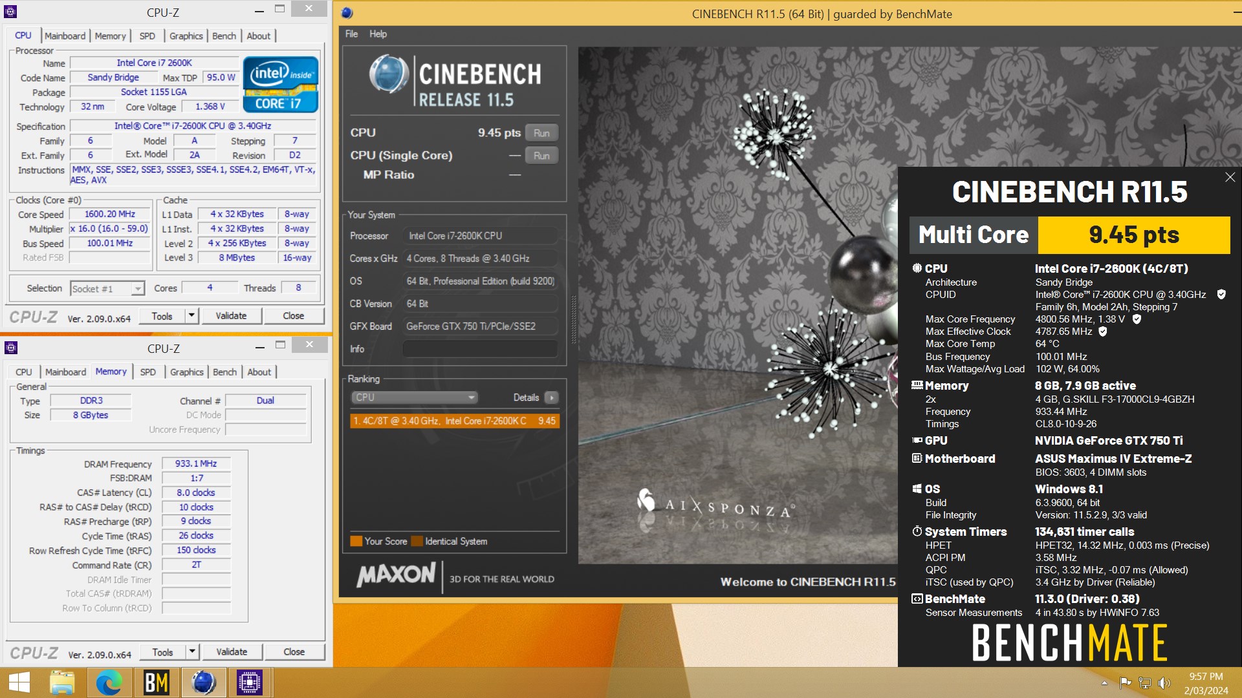Click the upper CPU-Z window title icon

(x=11, y=12)
